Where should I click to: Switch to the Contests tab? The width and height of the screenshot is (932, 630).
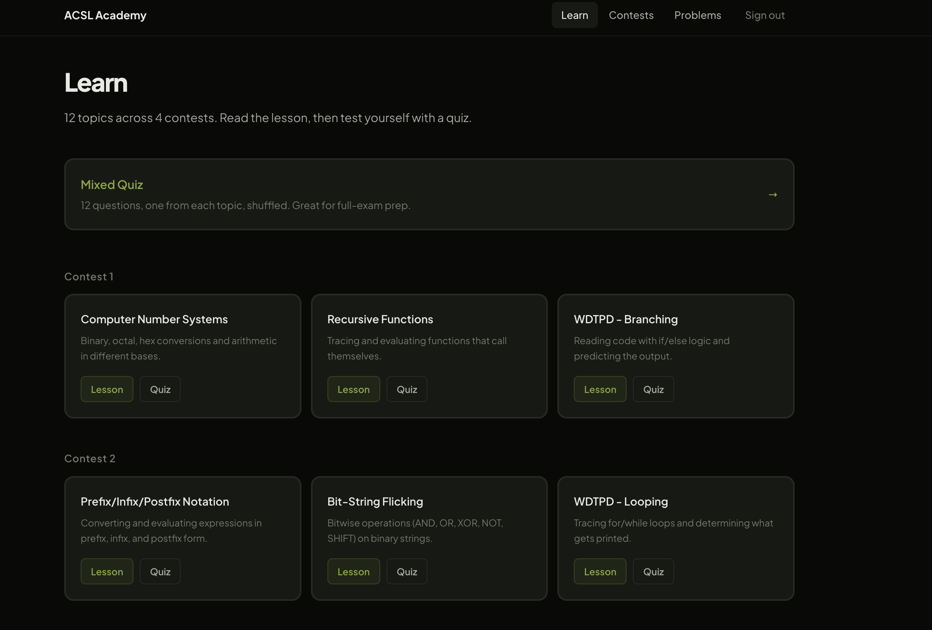point(631,15)
